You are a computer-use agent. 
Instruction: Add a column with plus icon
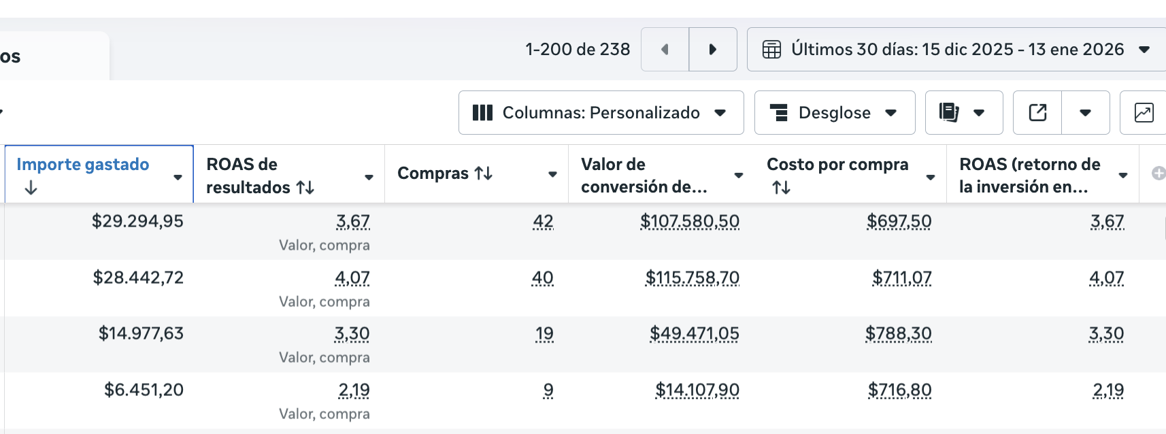[1158, 173]
